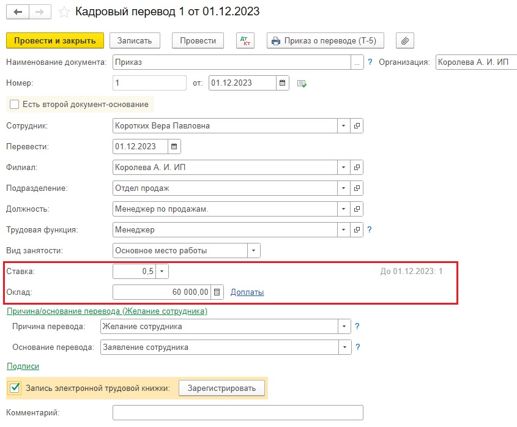Click the green check list icon beside date
The height and width of the screenshot is (427, 517).
click(x=302, y=83)
